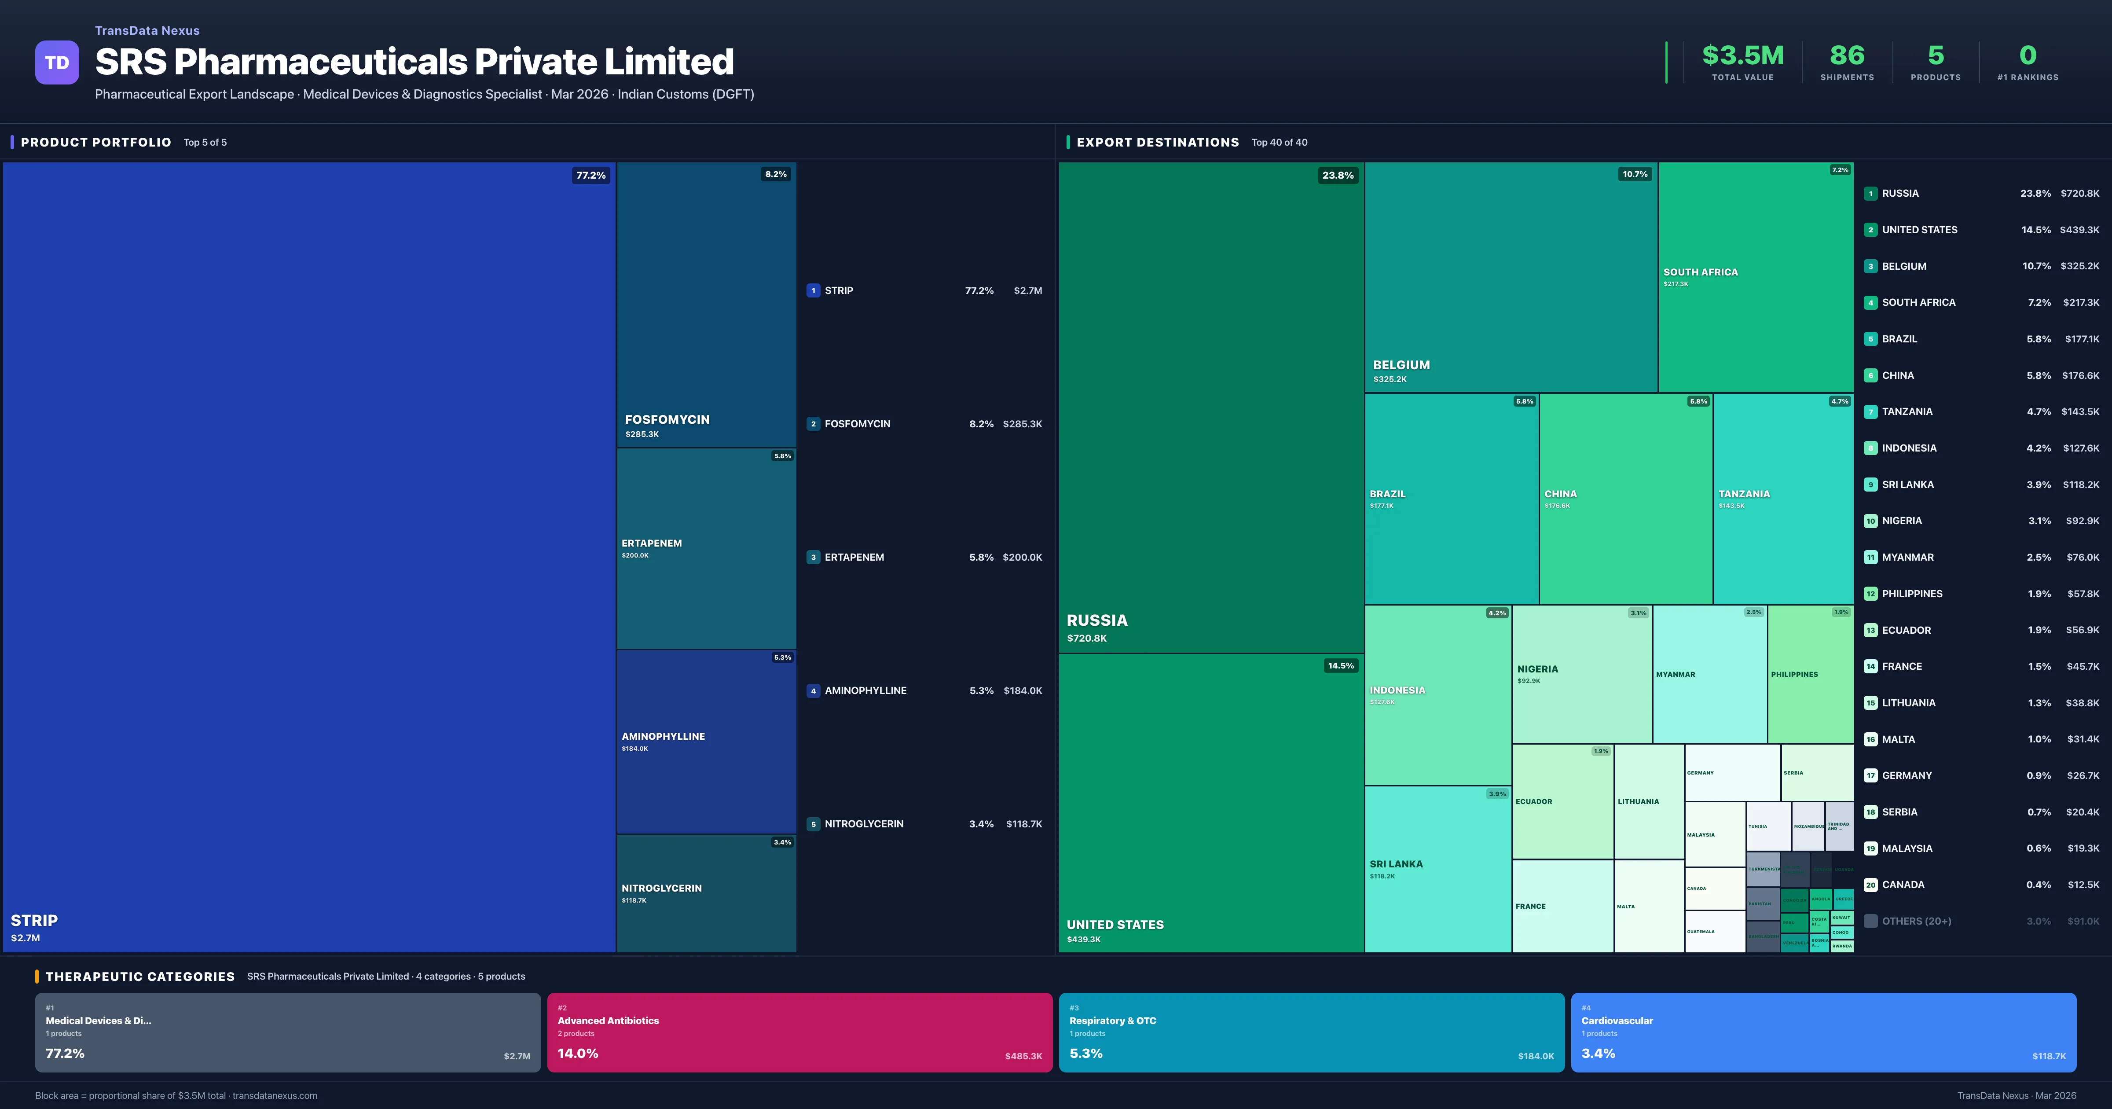Click rank 1 badge beside STRIP legend
Image resolution: width=2112 pixels, height=1109 pixels.
(813, 291)
